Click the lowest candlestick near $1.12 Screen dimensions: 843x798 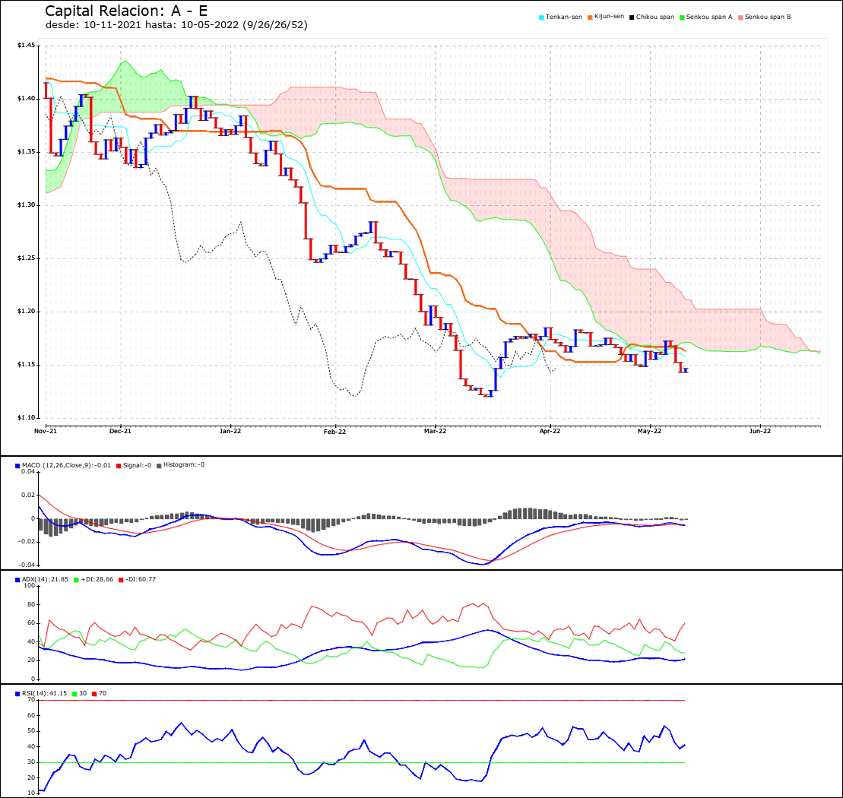click(491, 394)
